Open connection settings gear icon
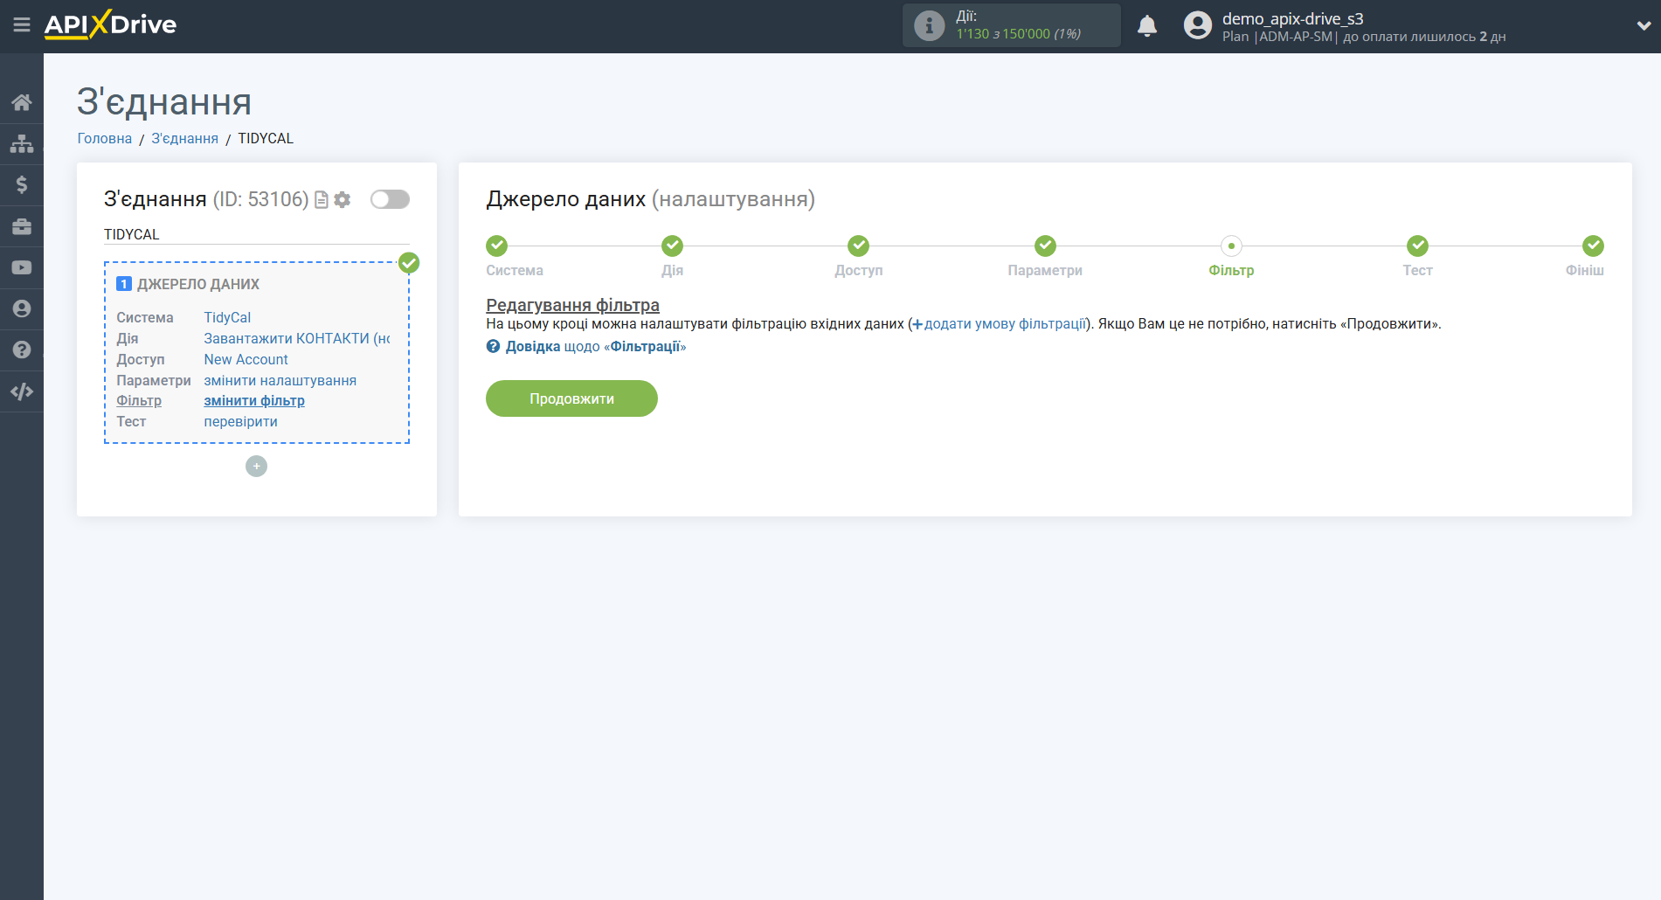The height and width of the screenshot is (900, 1661). [343, 200]
